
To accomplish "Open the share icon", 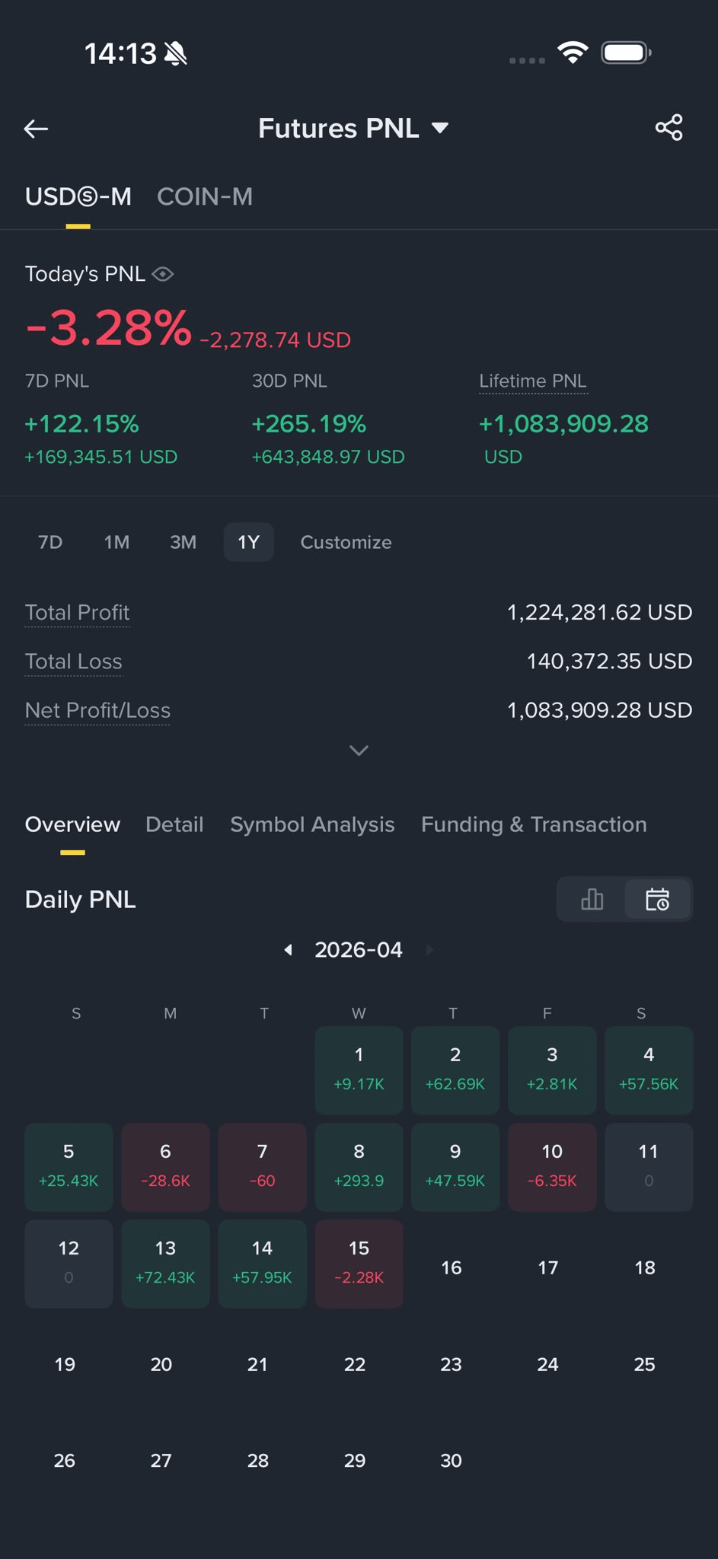I will click(669, 128).
